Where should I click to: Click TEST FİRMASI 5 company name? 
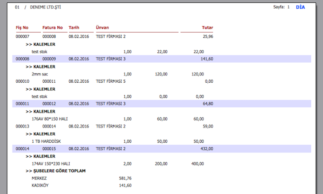(111, 81)
